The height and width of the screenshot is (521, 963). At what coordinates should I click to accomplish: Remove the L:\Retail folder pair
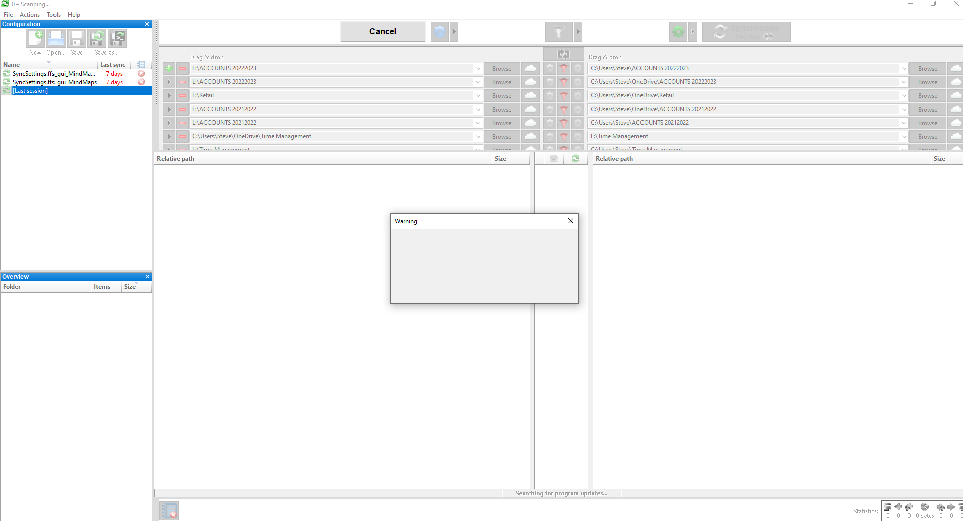(x=182, y=95)
